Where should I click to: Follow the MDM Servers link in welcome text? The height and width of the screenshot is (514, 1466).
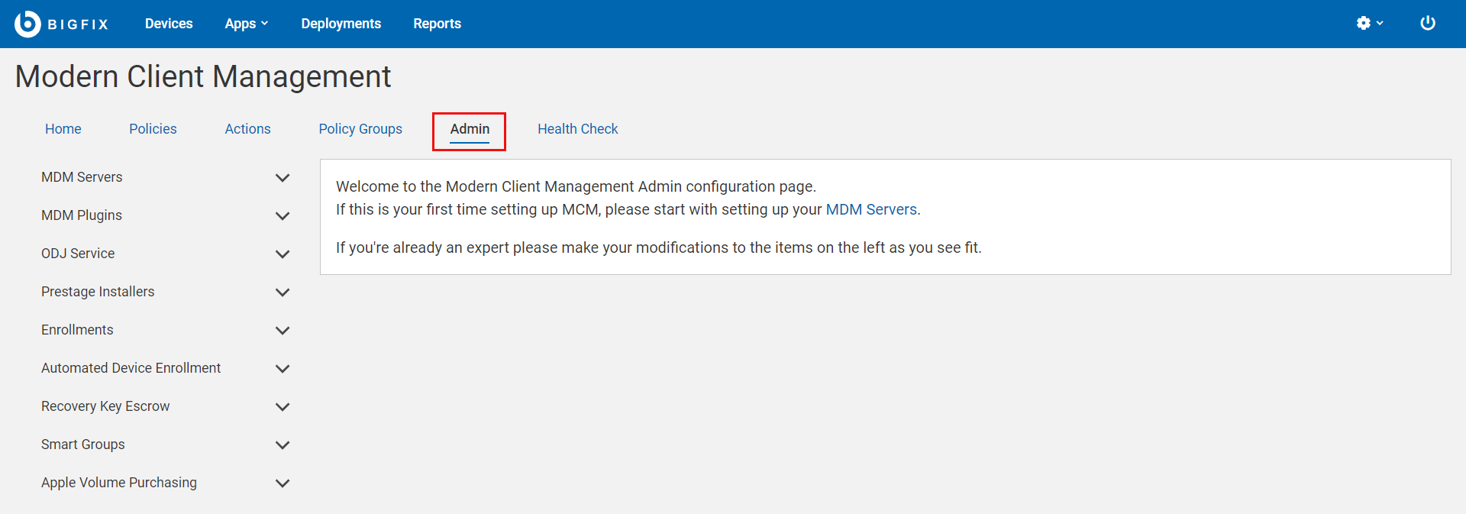(x=870, y=209)
